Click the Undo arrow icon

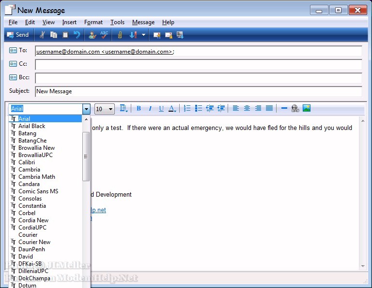(x=77, y=35)
